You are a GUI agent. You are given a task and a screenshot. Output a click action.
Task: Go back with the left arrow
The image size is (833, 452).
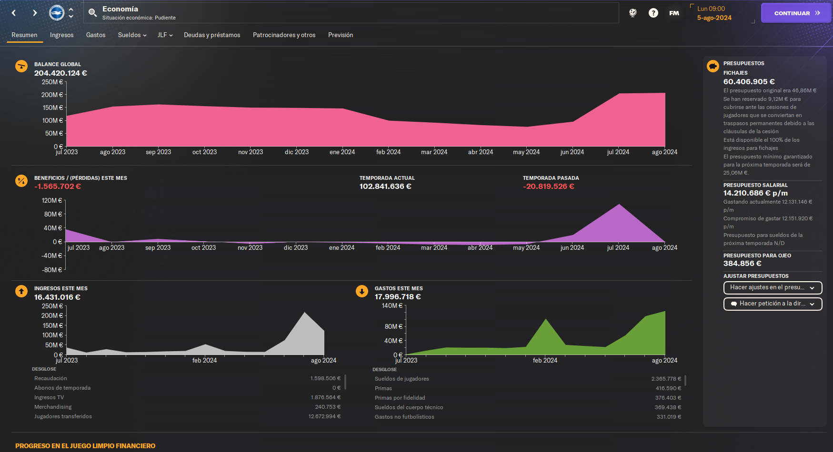pos(14,13)
